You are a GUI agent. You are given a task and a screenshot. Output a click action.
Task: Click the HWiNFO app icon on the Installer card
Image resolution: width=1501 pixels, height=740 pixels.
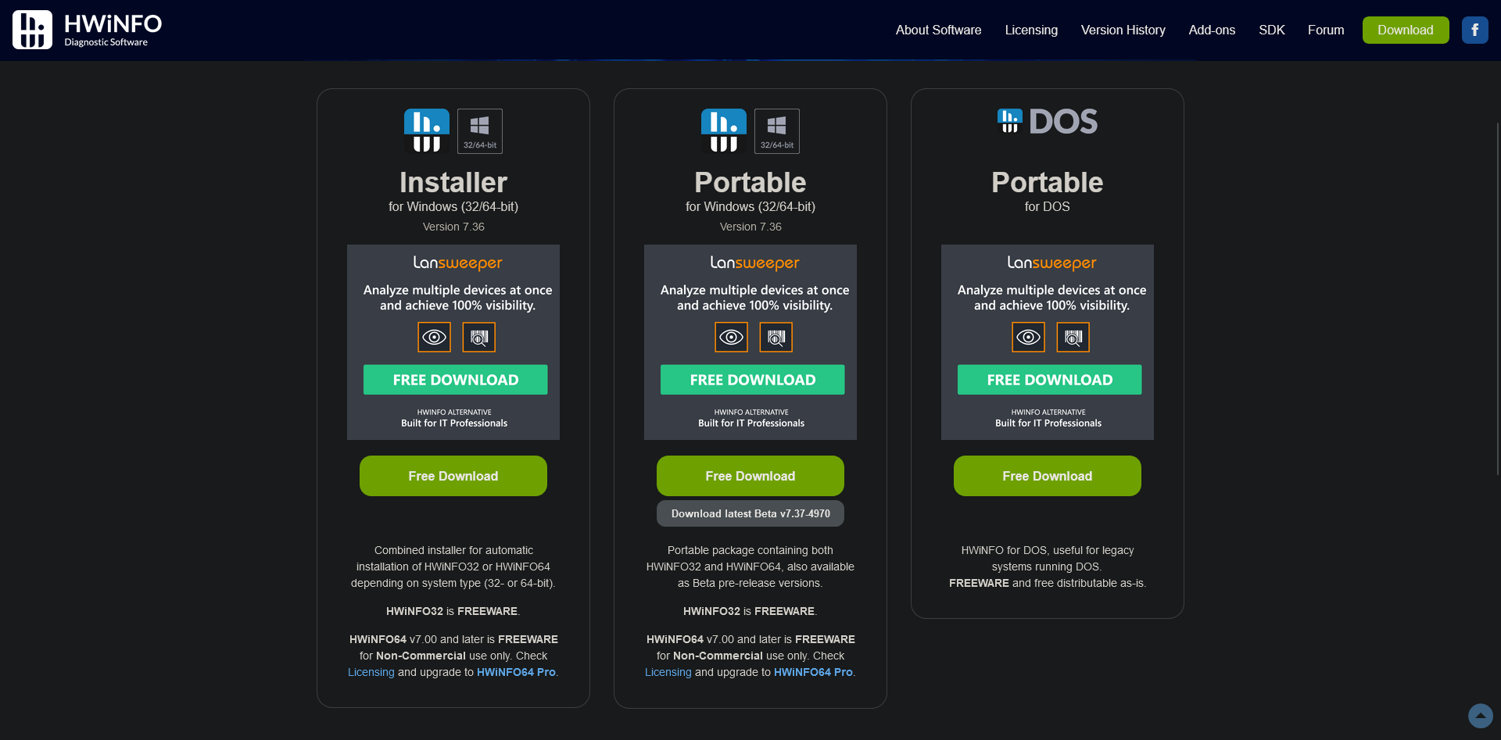pos(426,130)
